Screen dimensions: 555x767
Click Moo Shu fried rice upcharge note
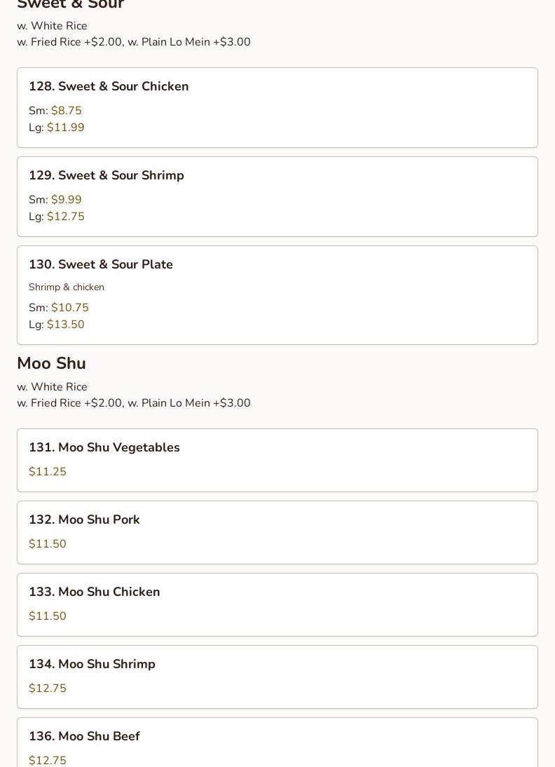click(133, 403)
